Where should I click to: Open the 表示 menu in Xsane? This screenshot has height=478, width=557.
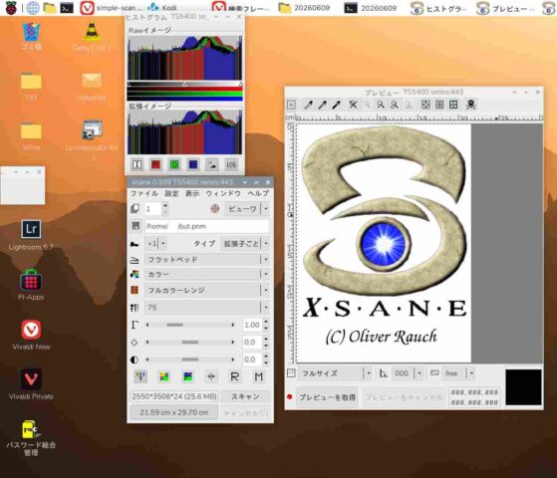(192, 193)
